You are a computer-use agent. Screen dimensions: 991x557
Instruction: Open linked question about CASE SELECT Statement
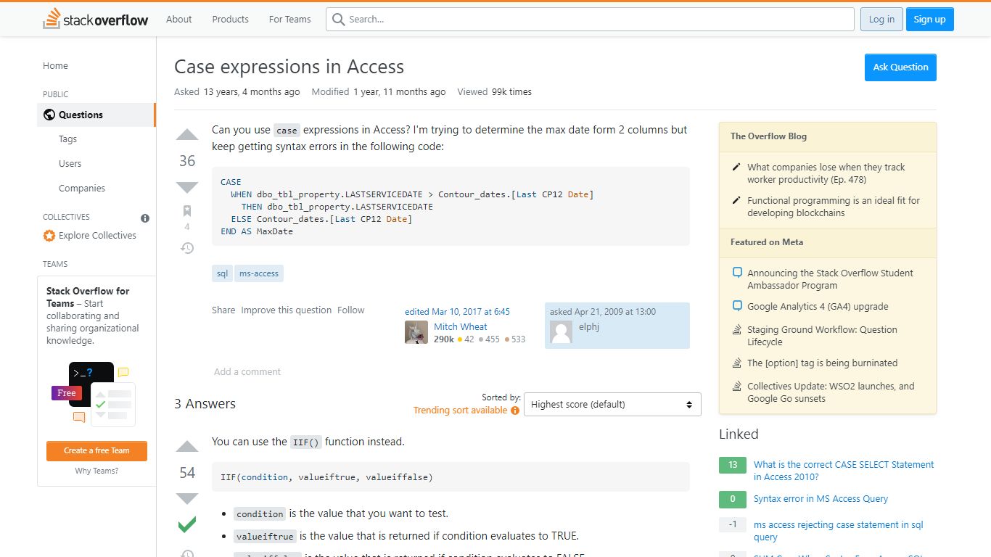coord(844,471)
